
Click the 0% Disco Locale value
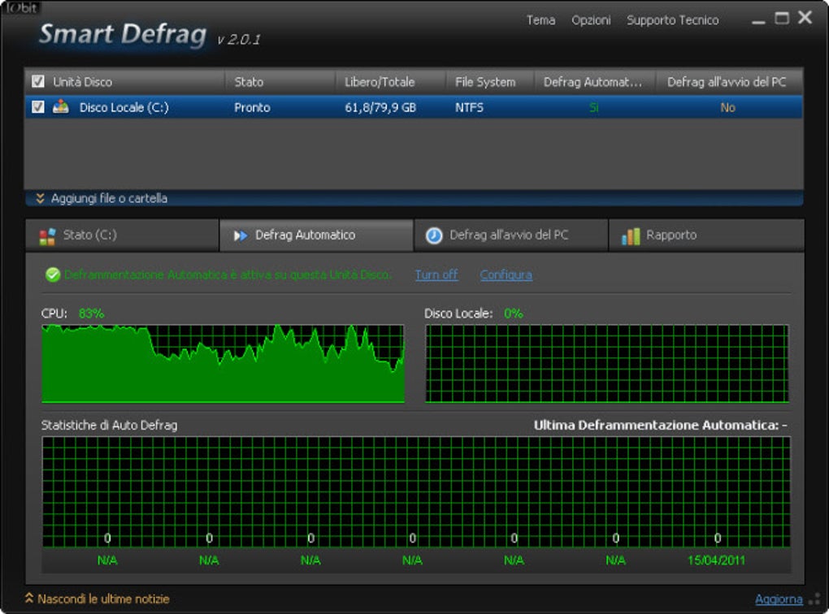click(x=513, y=313)
